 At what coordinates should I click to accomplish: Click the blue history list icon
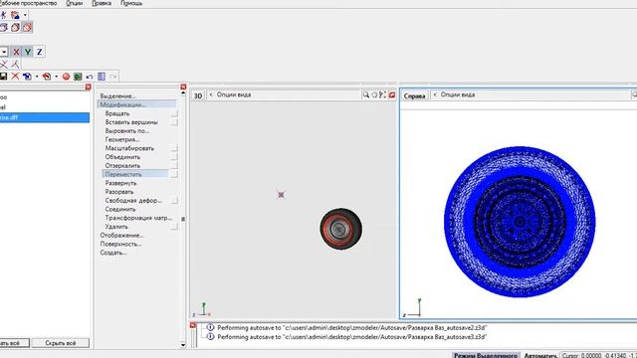102,77
